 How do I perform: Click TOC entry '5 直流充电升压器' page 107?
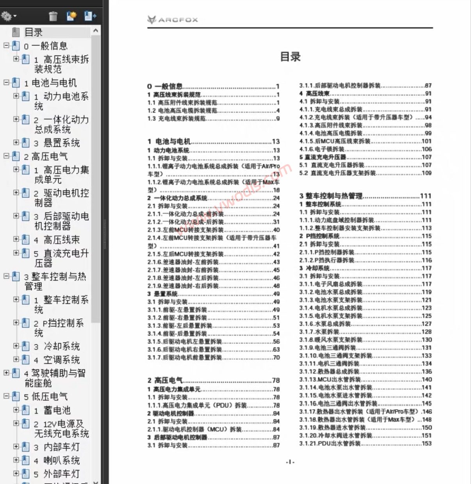click(365, 157)
